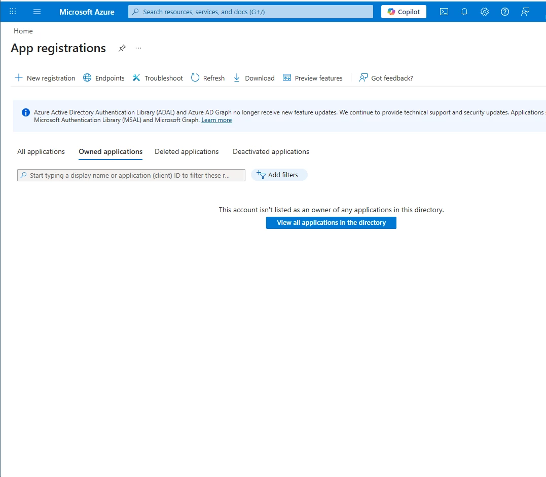Click the info icon in the ADAL banner
546x477 pixels.
click(26, 112)
